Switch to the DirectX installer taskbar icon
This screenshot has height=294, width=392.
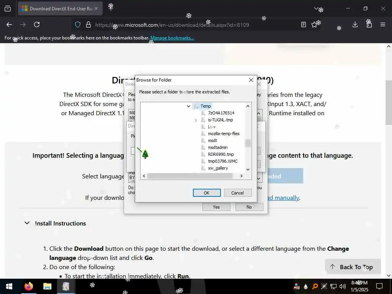pos(66,286)
